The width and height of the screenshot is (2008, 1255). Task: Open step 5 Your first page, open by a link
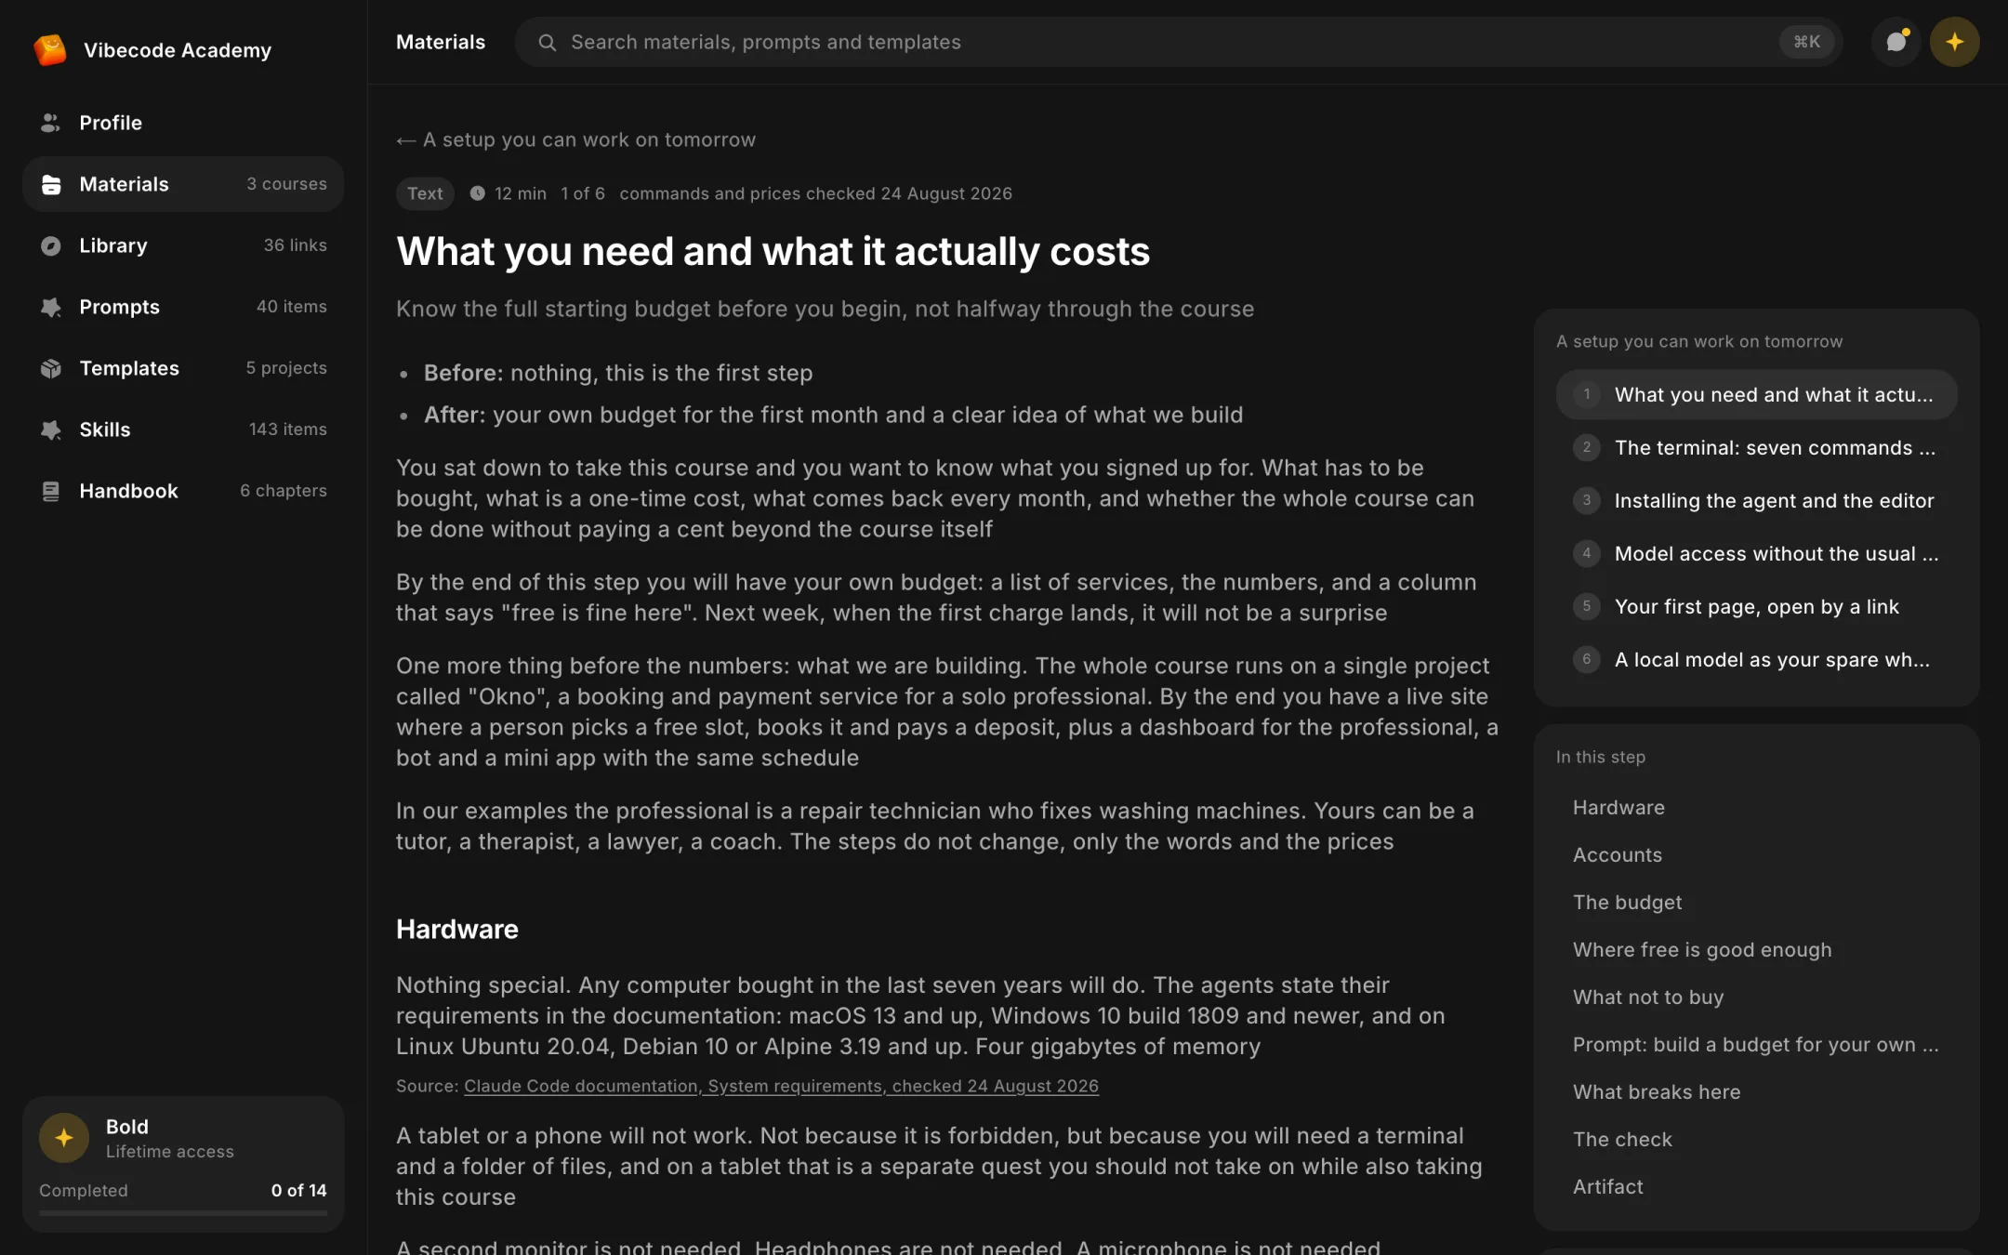point(1756,606)
